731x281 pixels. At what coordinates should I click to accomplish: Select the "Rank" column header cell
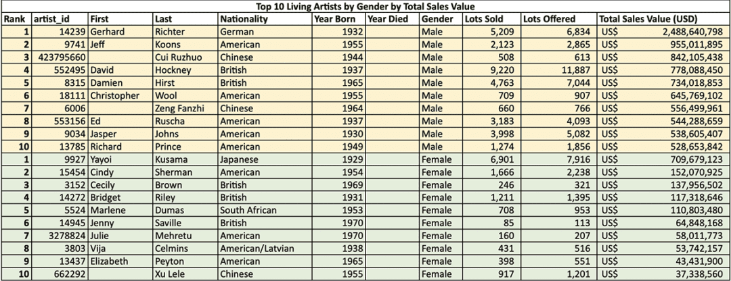(x=16, y=19)
